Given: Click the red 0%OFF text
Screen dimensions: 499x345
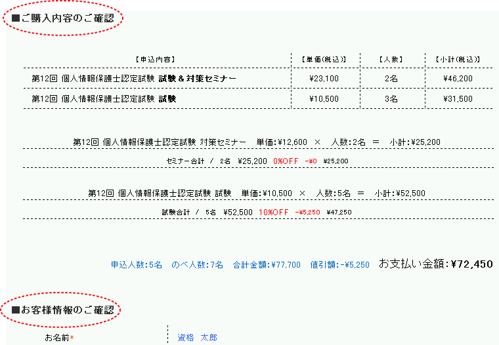Looking at the screenshot, I should click(286, 161).
